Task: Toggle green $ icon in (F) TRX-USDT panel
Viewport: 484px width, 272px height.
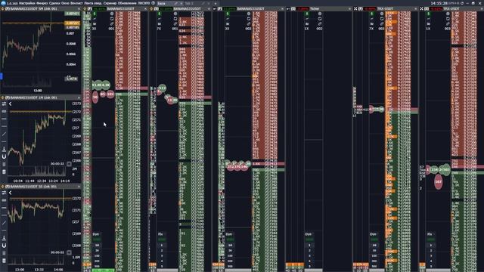Action: pos(371,14)
